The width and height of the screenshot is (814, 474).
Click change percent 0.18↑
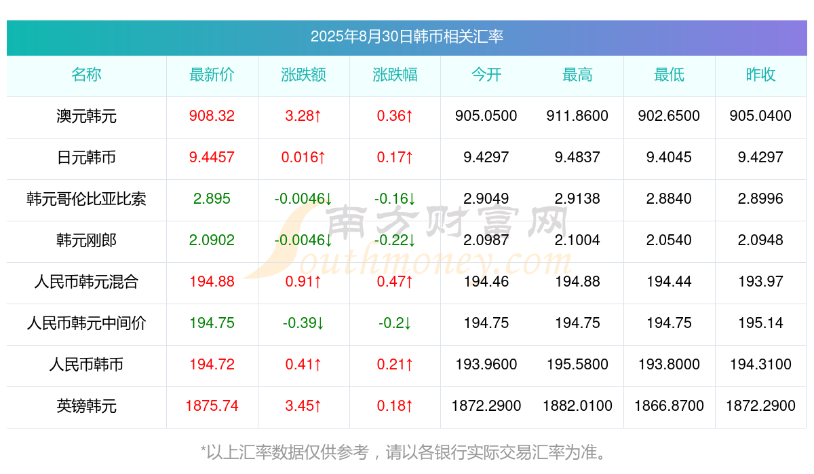click(395, 406)
